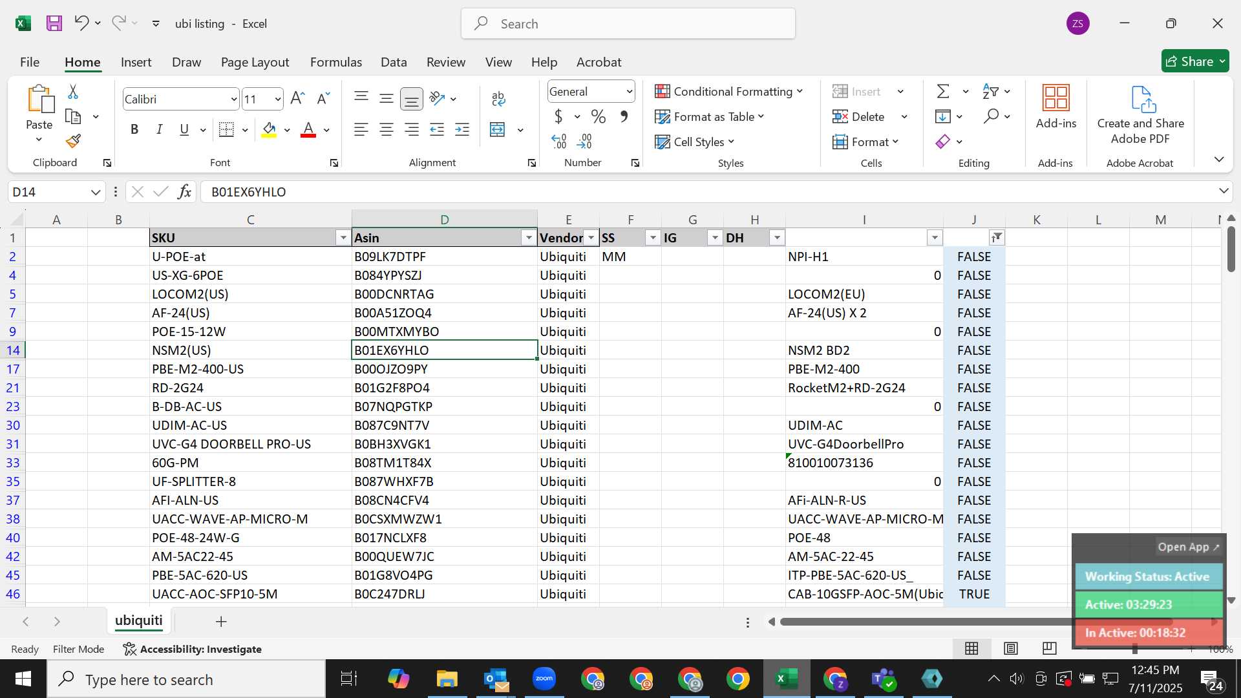Click the Fill down icon

[x=943, y=117]
